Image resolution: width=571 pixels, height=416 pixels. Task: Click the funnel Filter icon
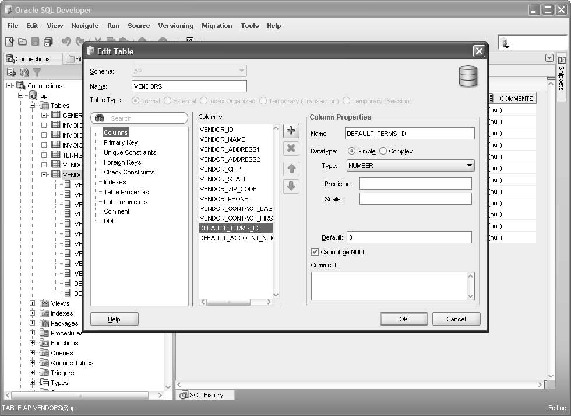(x=37, y=72)
